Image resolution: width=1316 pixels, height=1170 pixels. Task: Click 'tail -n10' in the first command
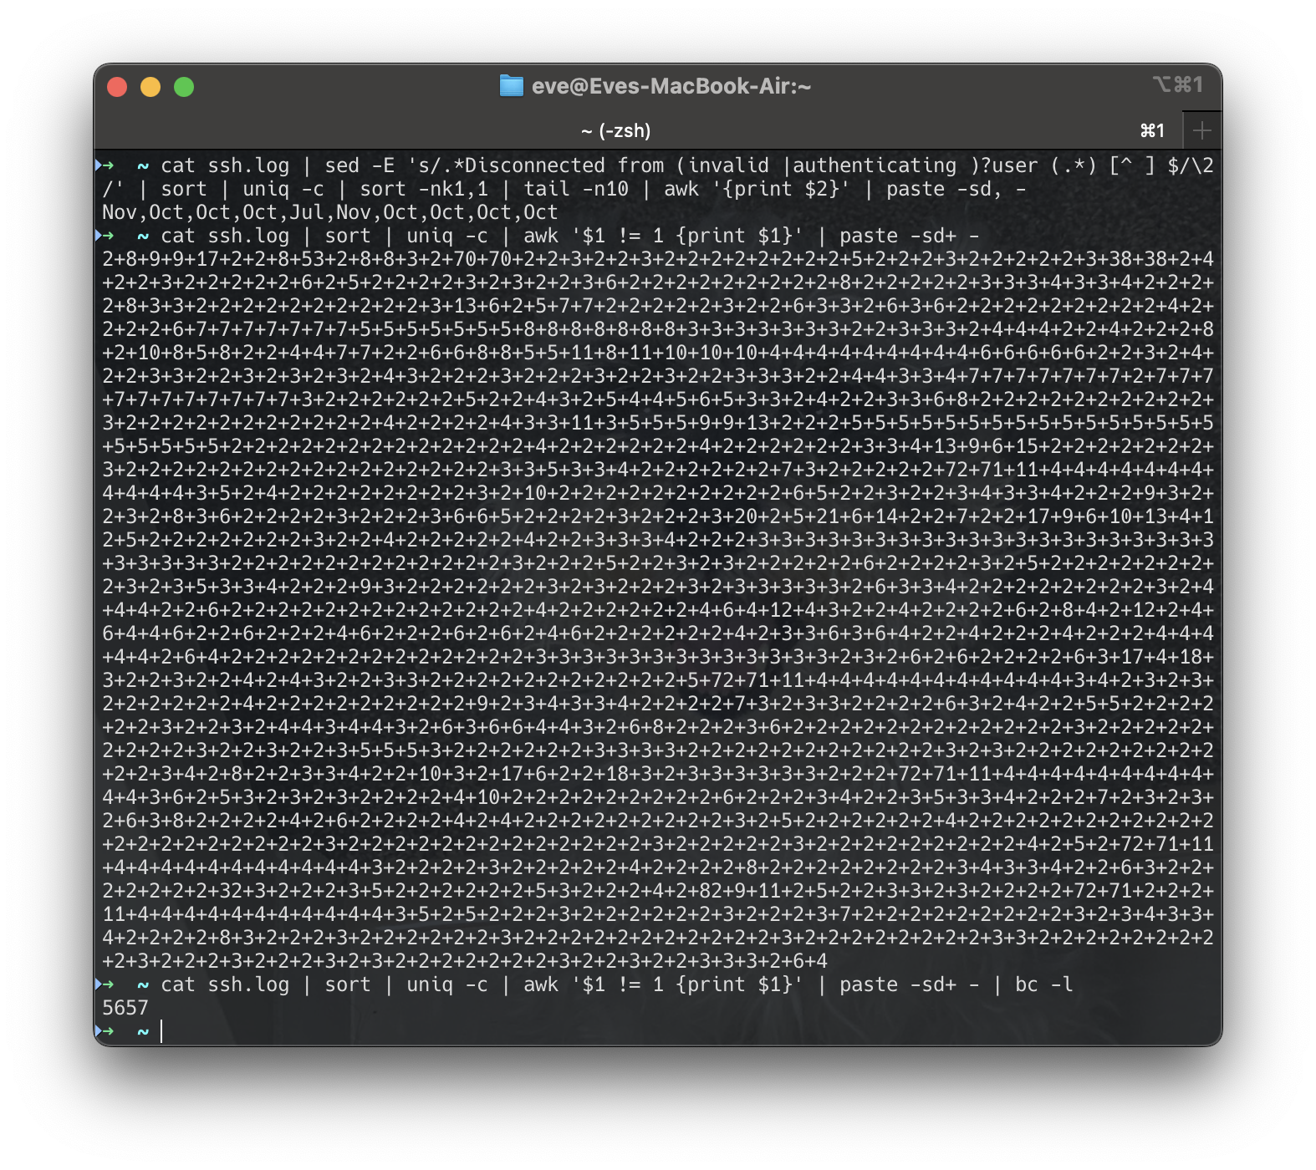575,189
